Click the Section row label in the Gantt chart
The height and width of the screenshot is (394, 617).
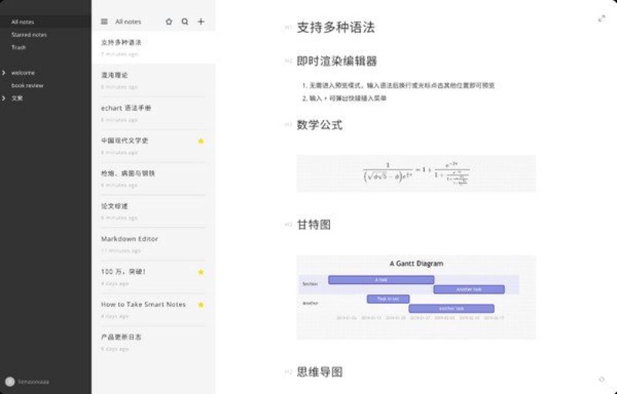pos(310,284)
